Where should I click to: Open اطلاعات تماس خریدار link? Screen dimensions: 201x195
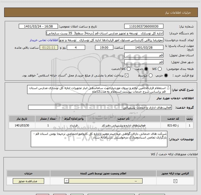click(44, 40)
